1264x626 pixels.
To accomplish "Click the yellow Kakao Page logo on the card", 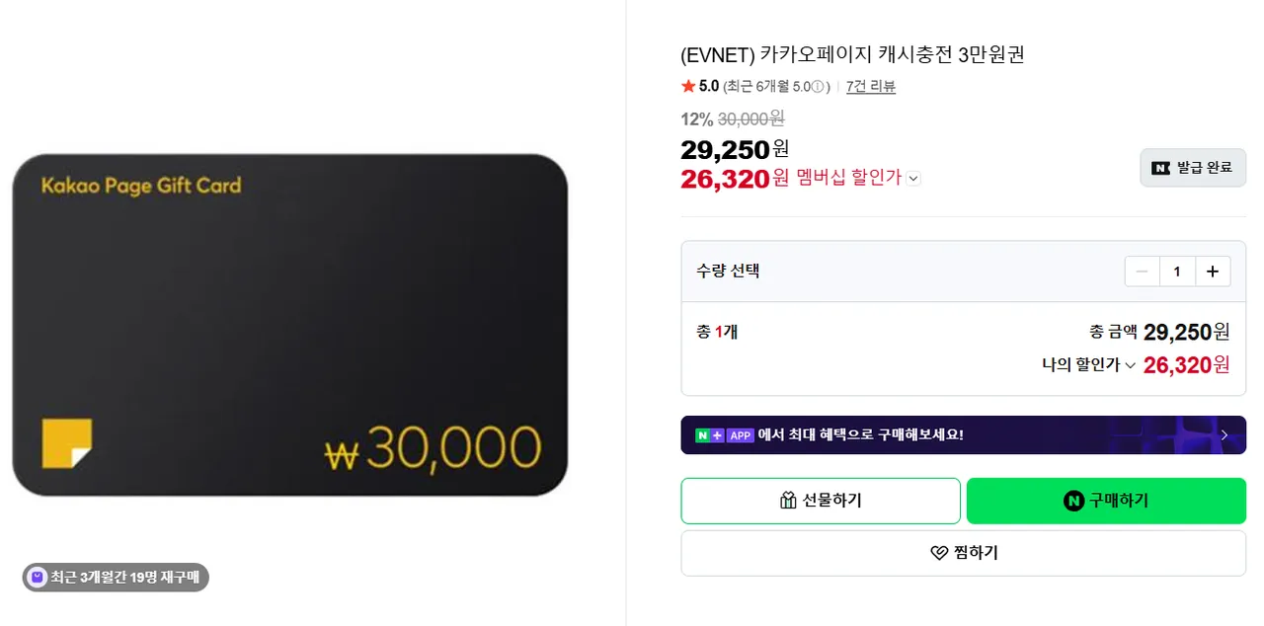I will pos(67,442).
